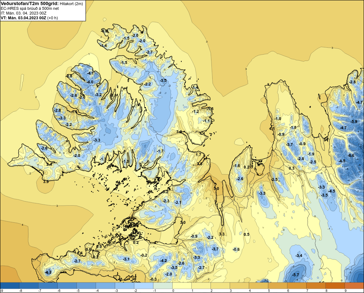Click the -3.2 temperature label
The image size is (364, 293).
tap(98, 95)
